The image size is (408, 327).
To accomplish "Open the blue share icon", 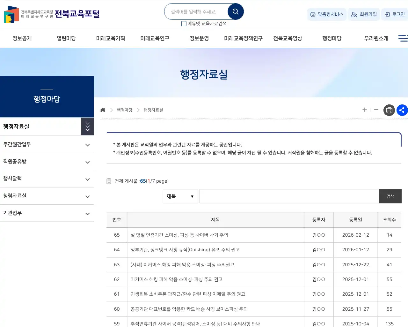I will (x=402, y=110).
